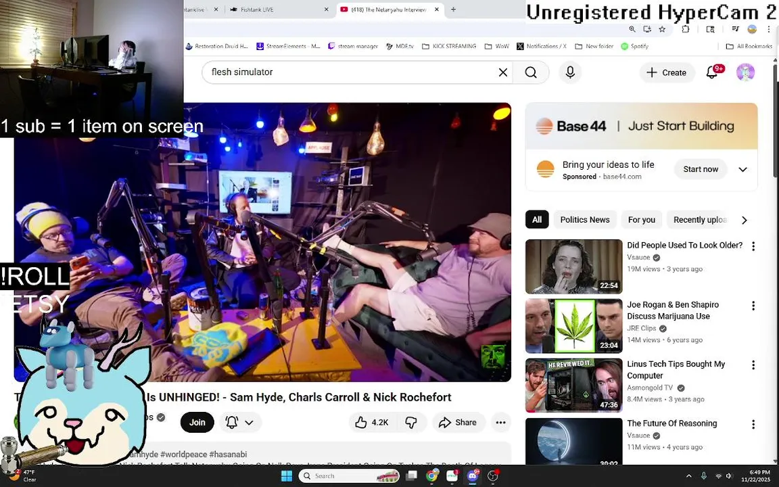Viewport: 779px width, 487px height.
Task: Open the Linus Tech Tips Bought My Computer thumbnail
Action: tap(574, 386)
